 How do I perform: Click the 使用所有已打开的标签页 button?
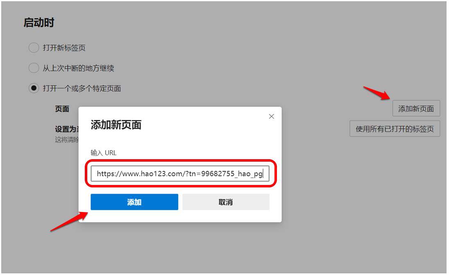(x=394, y=129)
